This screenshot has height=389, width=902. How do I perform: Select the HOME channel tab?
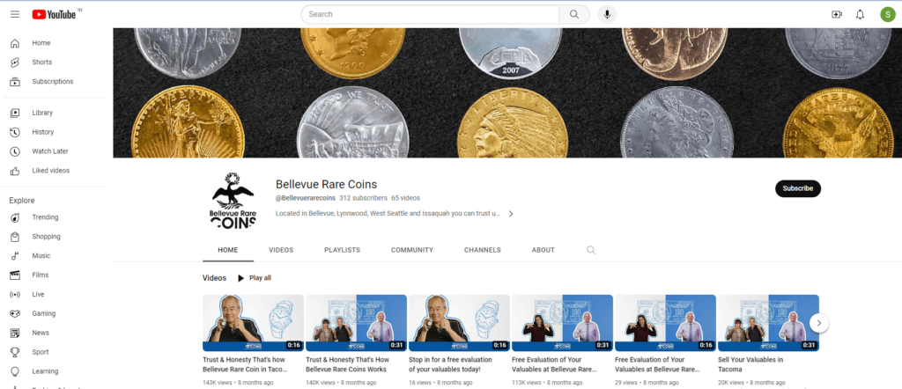click(x=228, y=250)
